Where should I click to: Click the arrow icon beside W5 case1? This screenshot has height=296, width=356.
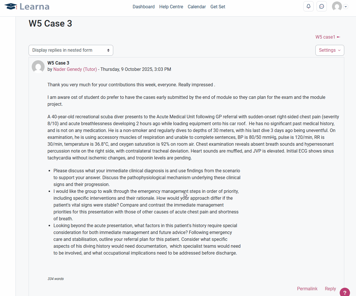pyautogui.click(x=339, y=37)
